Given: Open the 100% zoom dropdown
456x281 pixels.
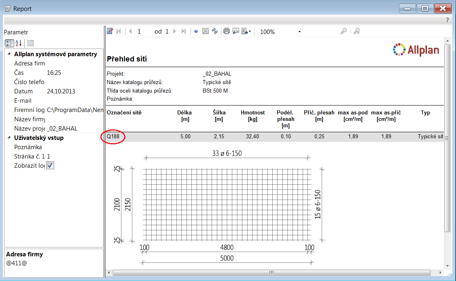Looking at the screenshot, I should pyautogui.click(x=299, y=32).
